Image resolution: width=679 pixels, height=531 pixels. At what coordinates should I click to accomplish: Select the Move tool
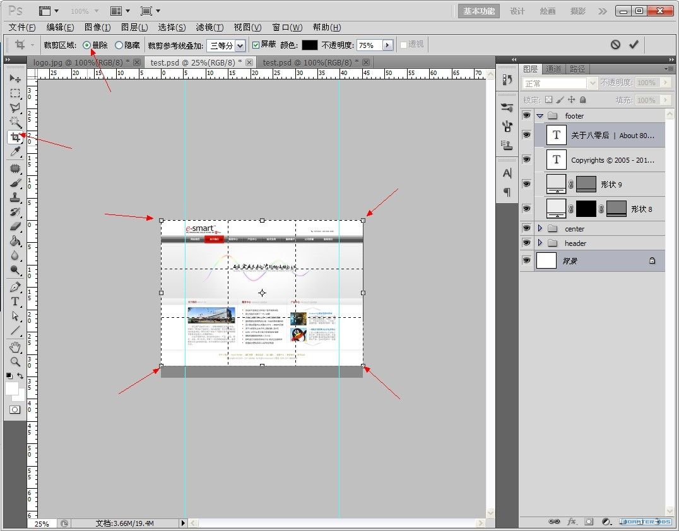15,78
